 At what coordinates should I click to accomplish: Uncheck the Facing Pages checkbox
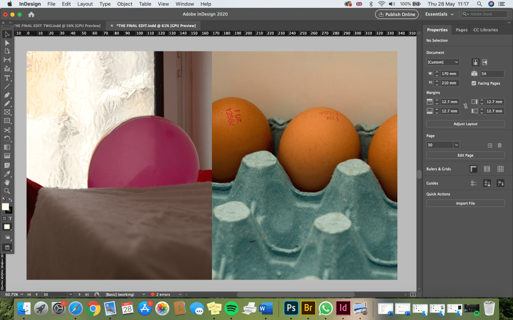474,83
